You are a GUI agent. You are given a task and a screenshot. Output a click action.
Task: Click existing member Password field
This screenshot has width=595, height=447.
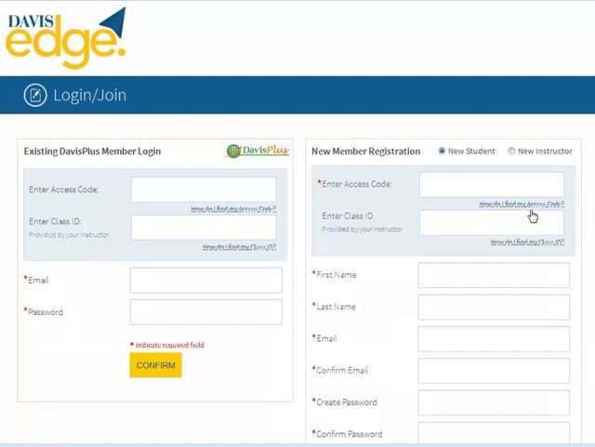point(206,312)
